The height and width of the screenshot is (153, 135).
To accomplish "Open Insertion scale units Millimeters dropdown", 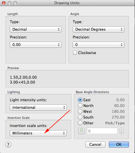I will coord(38,133).
